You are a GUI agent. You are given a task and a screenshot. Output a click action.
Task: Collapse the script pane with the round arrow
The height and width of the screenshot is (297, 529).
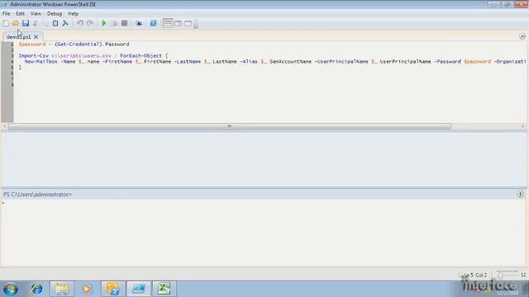pyautogui.click(x=522, y=36)
